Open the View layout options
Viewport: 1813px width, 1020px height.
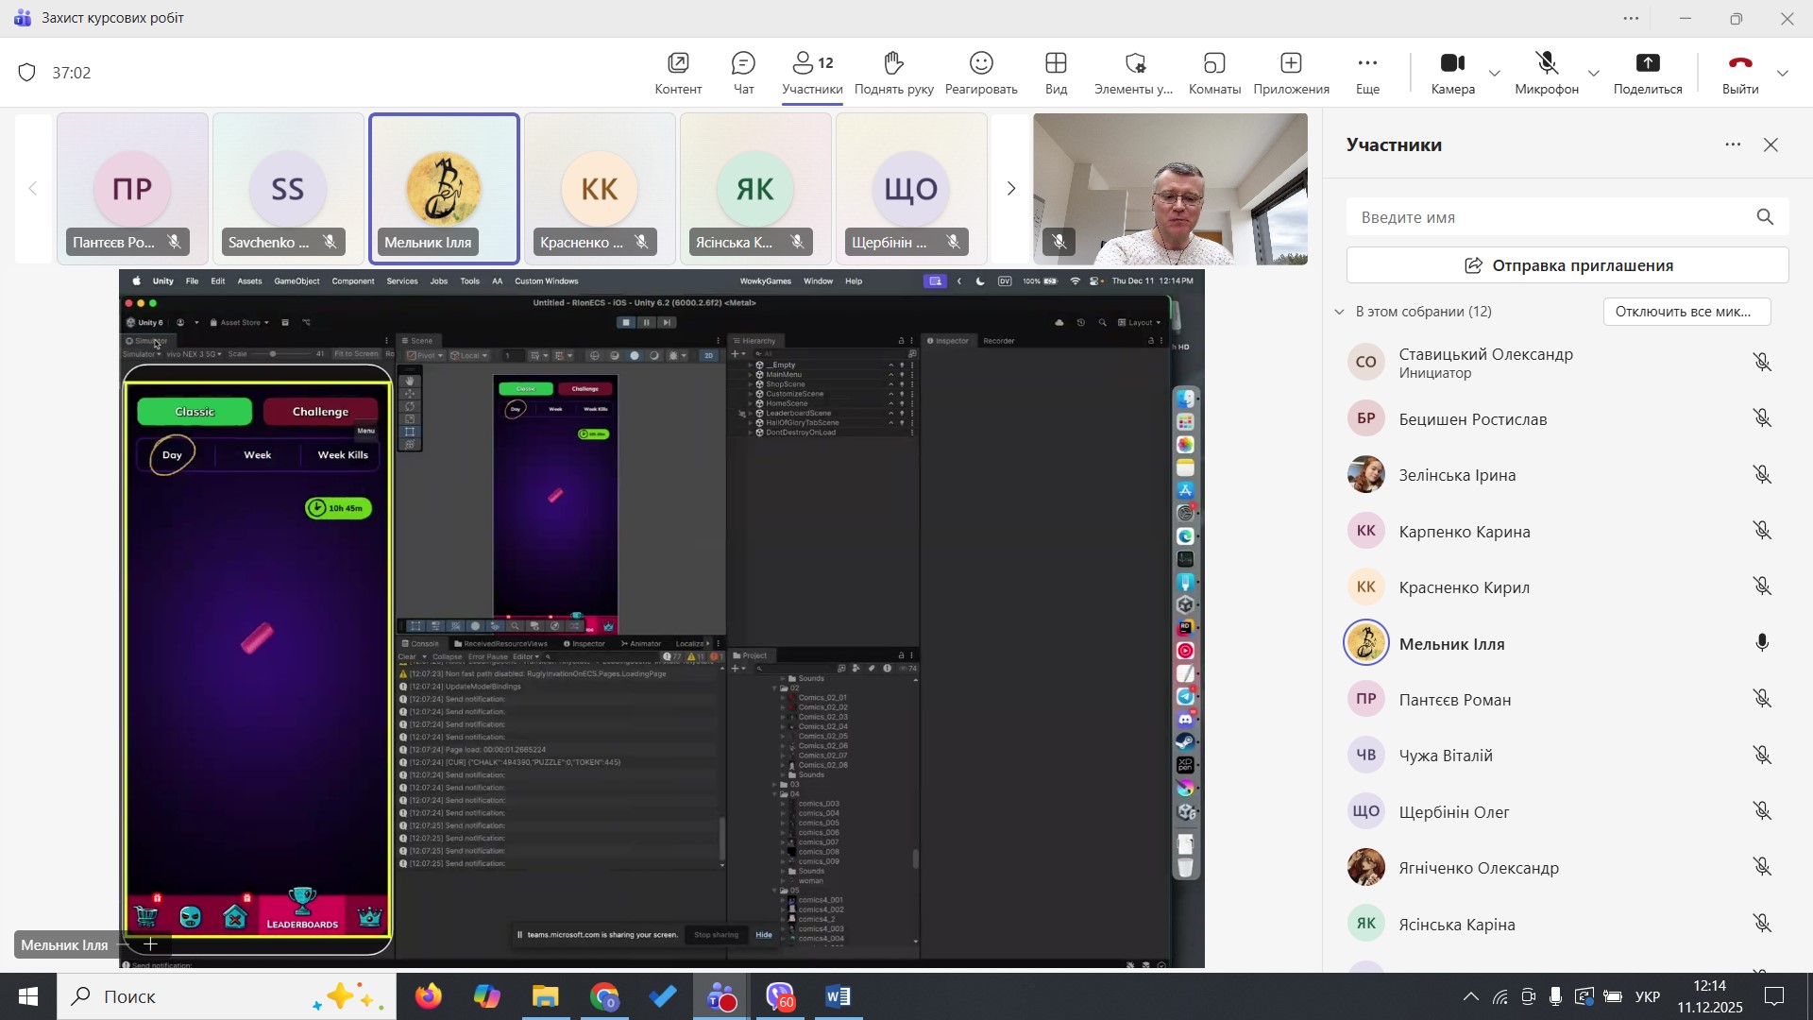click(x=1056, y=73)
